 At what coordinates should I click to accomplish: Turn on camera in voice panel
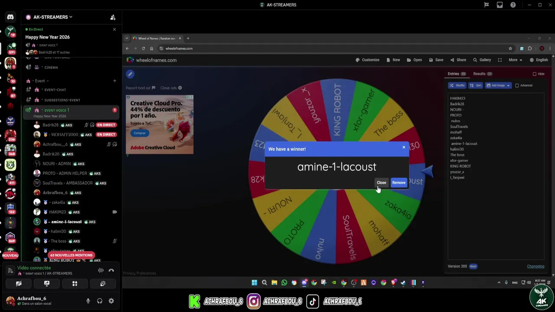19,283
